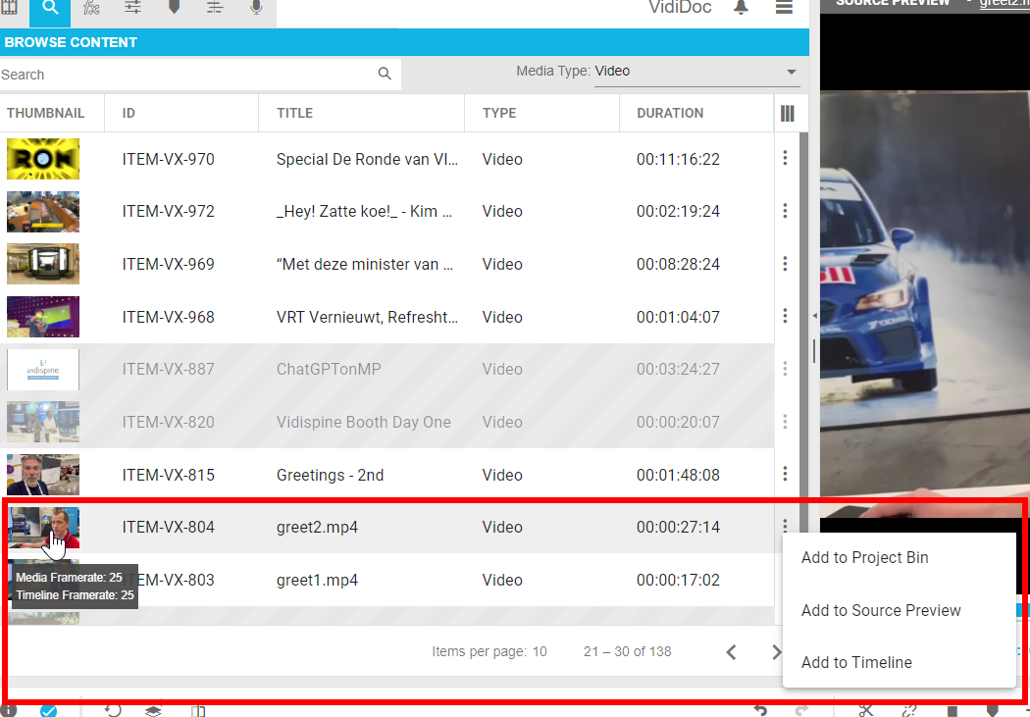1030x717 pixels.
Task: Click the marker pen icon in the top toolbar
Action: click(x=175, y=8)
